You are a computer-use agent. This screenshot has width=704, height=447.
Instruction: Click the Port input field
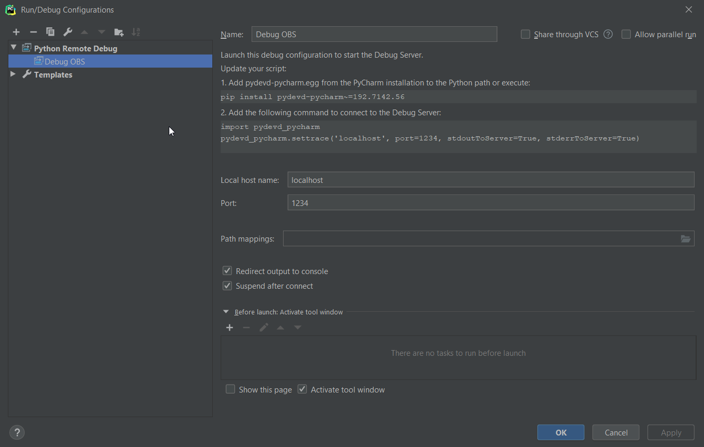coord(491,203)
